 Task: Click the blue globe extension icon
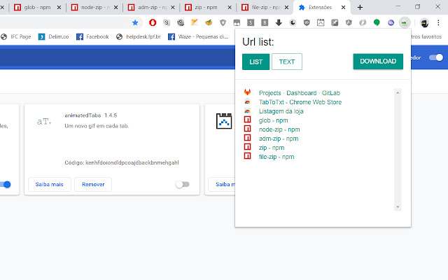(x=391, y=22)
